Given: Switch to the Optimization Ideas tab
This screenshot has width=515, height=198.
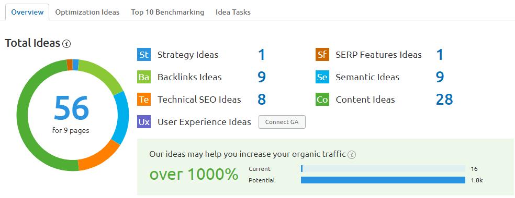Looking at the screenshot, I should [87, 12].
